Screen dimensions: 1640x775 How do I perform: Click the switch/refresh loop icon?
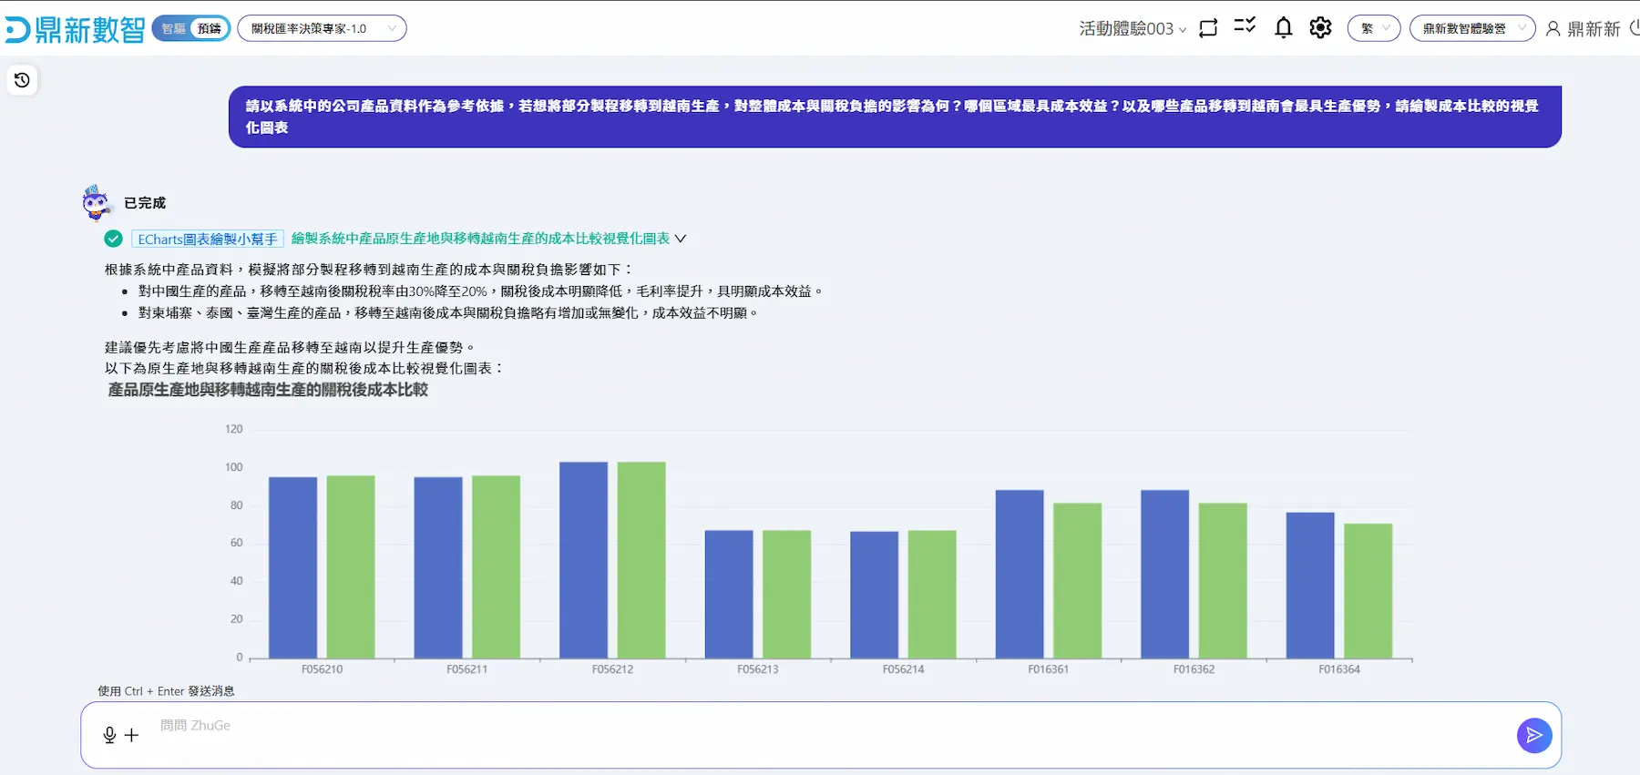[x=1208, y=28]
